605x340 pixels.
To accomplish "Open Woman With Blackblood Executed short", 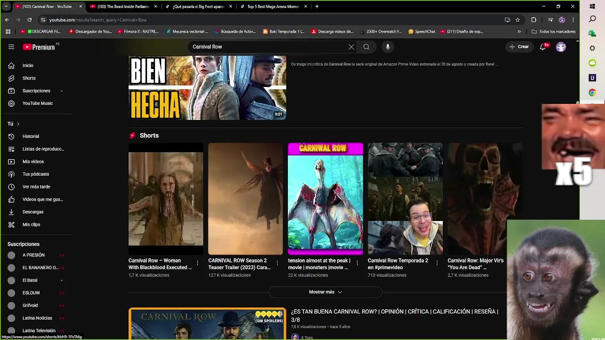I will pyautogui.click(x=166, y=199).
